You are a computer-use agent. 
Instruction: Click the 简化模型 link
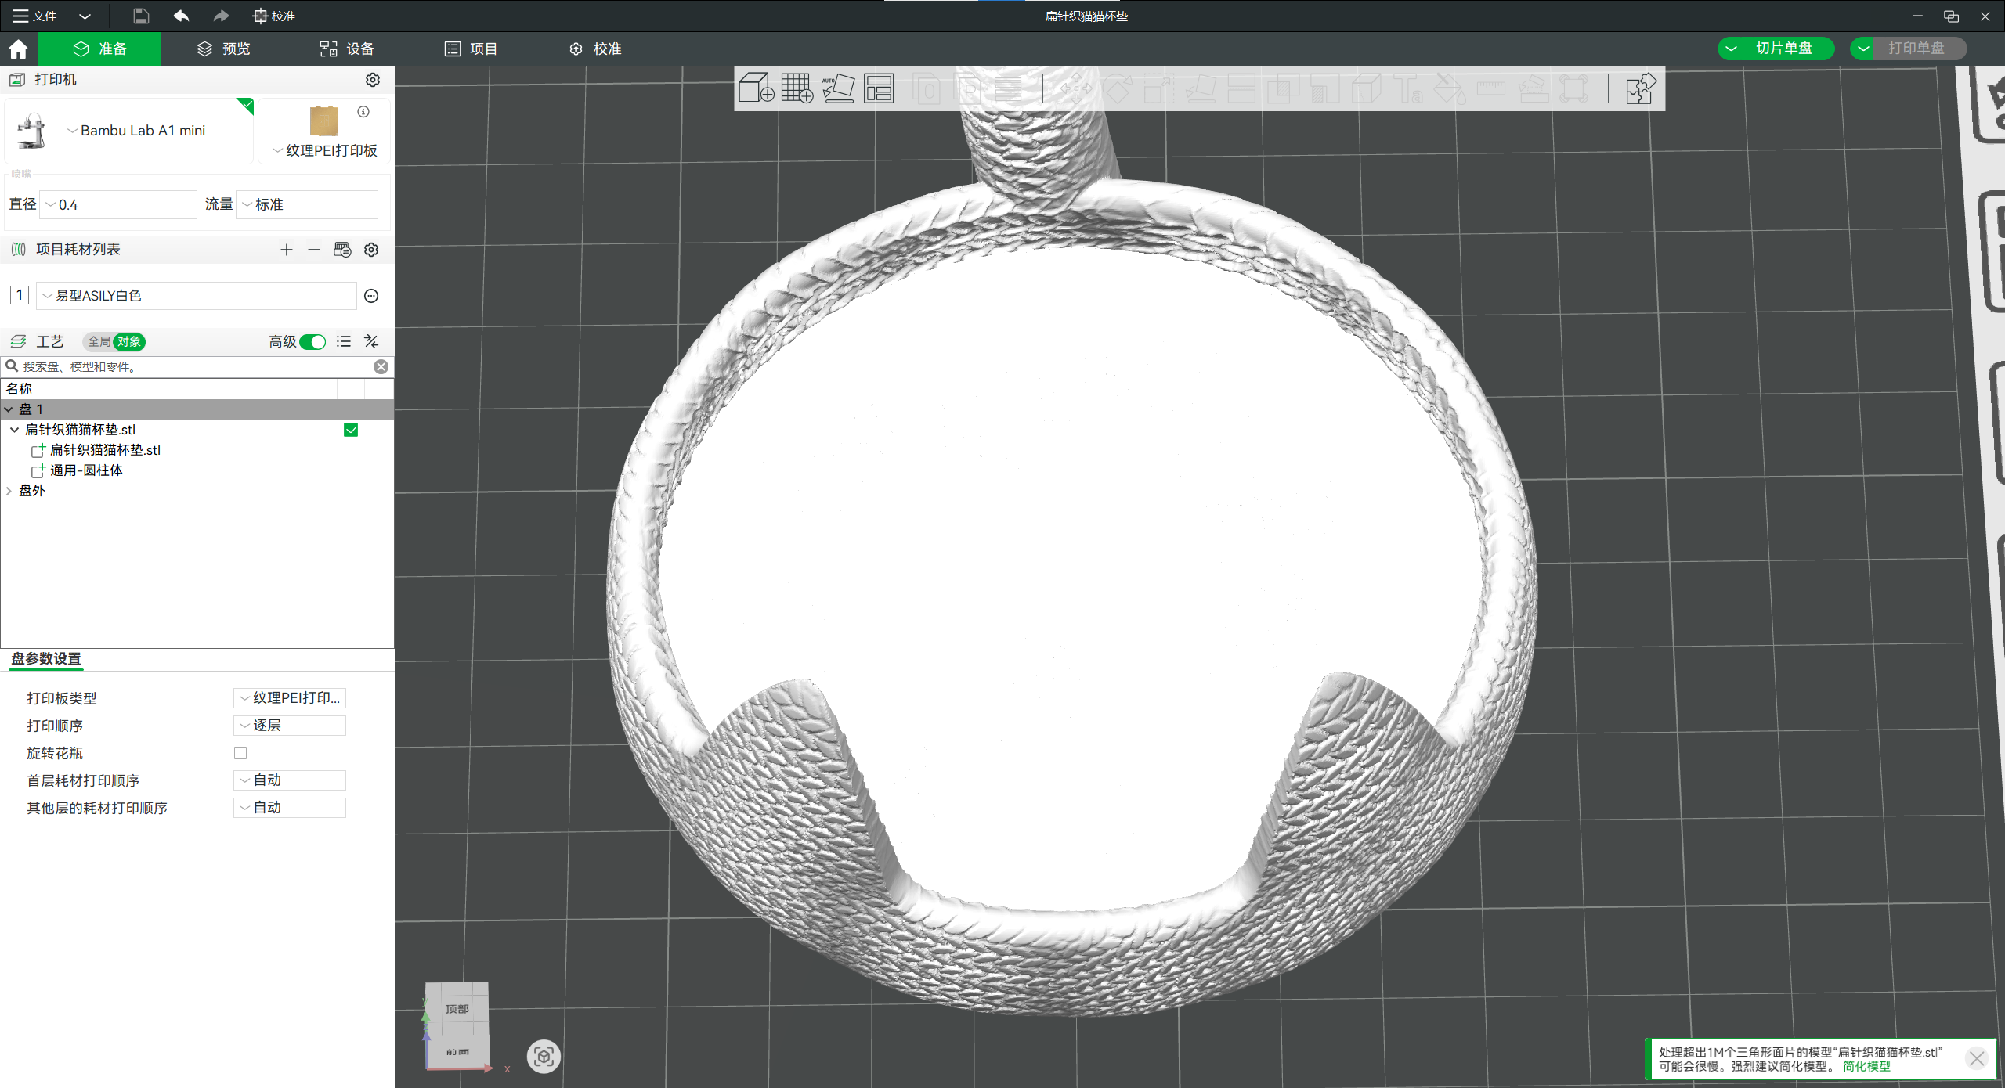[1866, 1066]
